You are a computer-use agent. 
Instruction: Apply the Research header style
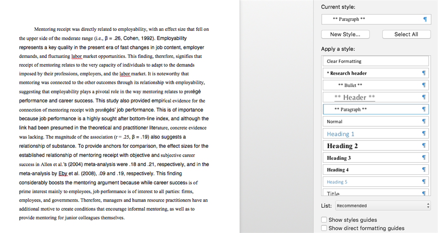(x=376, y=73)
